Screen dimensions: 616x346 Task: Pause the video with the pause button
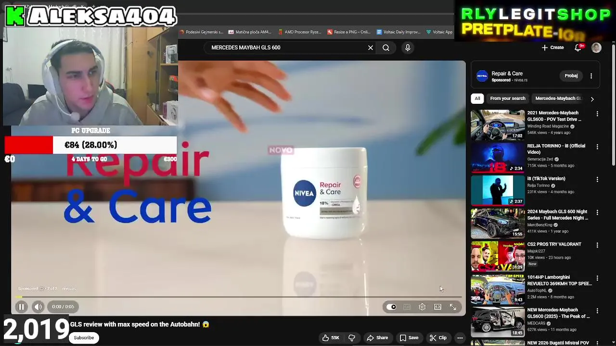click(x=21, y=307)
